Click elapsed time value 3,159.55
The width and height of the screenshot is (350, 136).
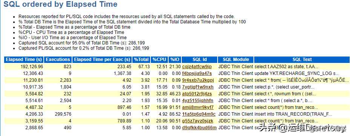click(x=34, y=121)
